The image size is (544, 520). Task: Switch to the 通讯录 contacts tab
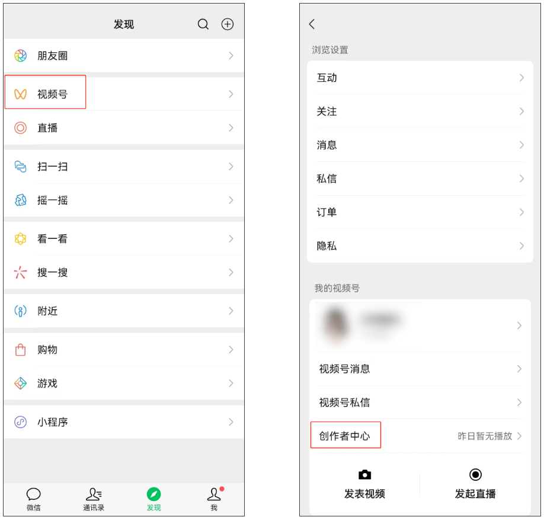94,499
